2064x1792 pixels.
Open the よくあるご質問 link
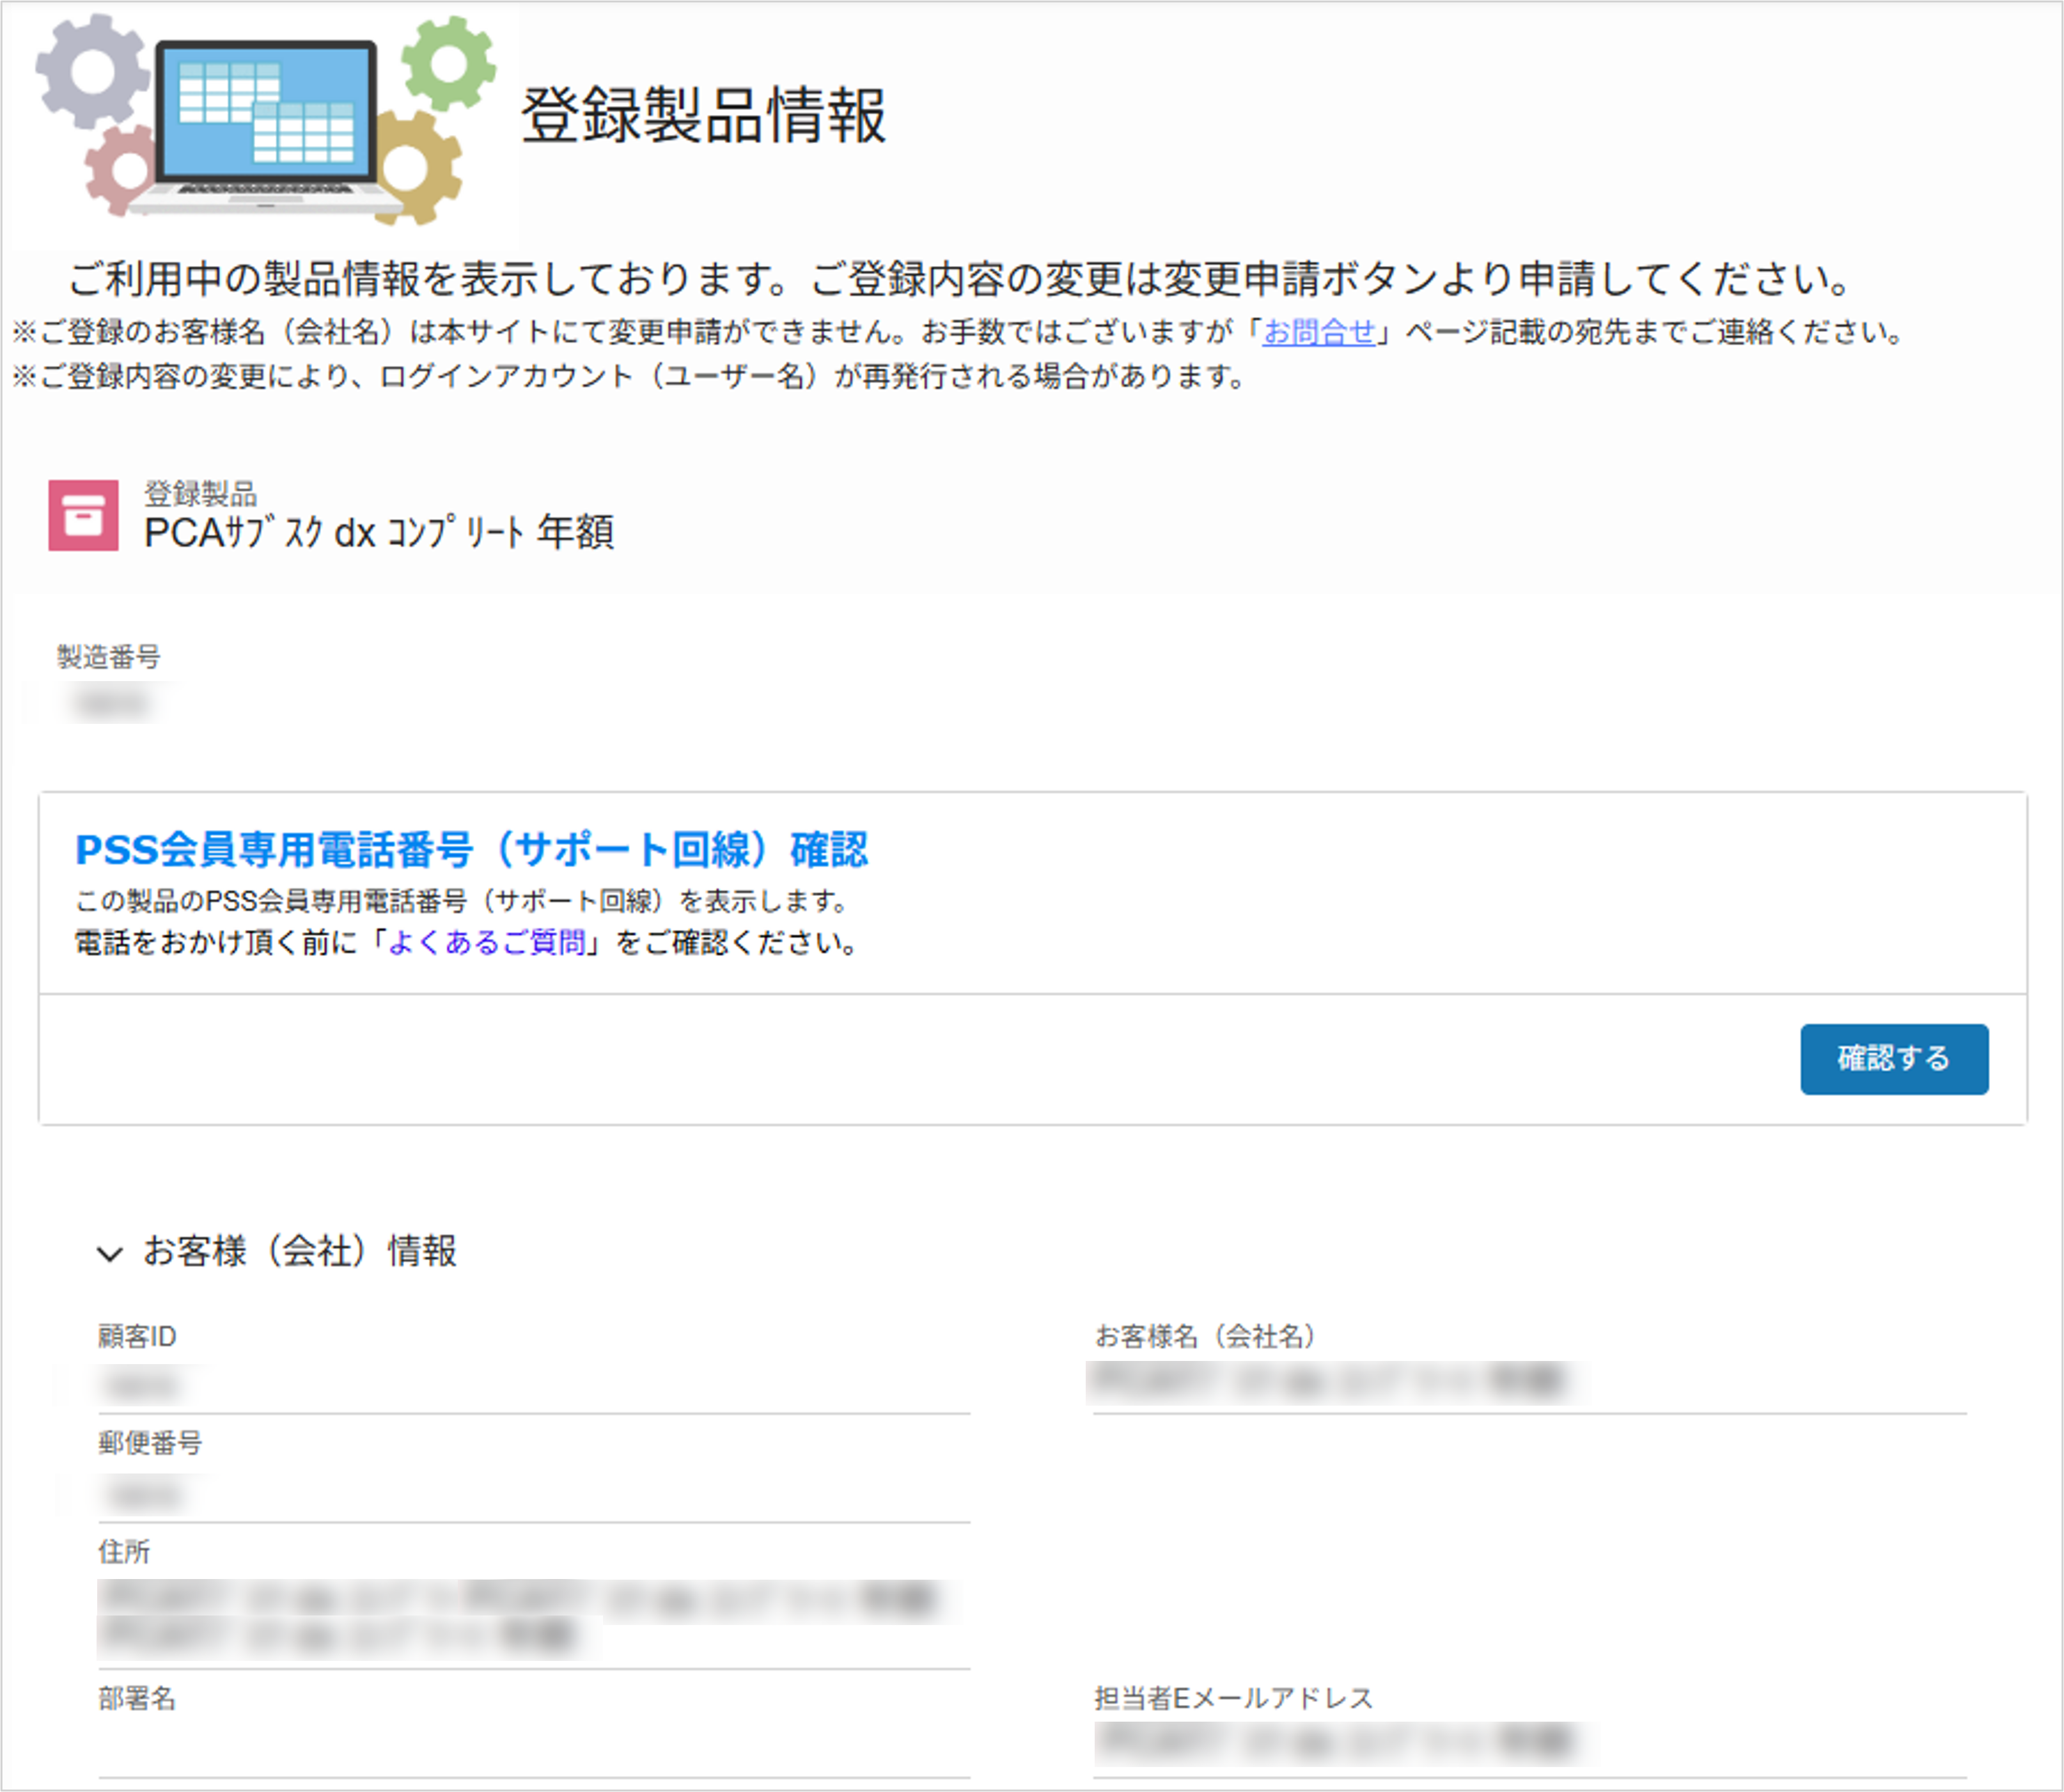coord(487,943)
